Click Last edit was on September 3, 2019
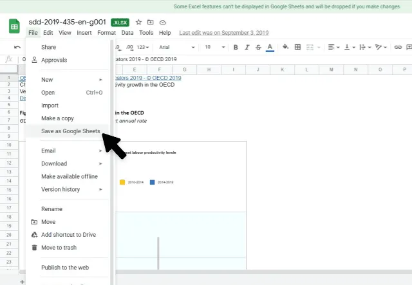412x285 pixels. coord(224,33)
